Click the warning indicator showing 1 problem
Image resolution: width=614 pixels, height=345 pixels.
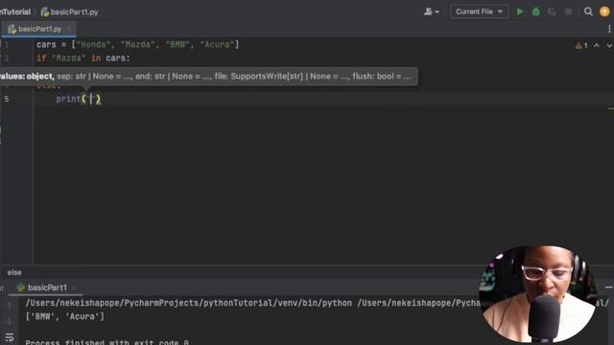581,46
